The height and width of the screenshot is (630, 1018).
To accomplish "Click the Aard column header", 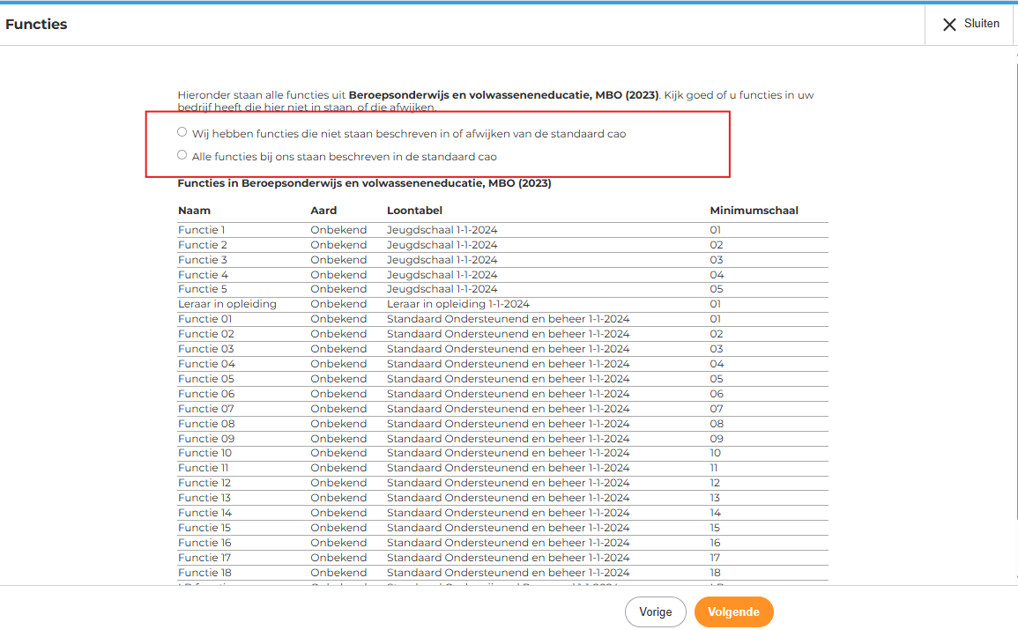I will (323, 211).
